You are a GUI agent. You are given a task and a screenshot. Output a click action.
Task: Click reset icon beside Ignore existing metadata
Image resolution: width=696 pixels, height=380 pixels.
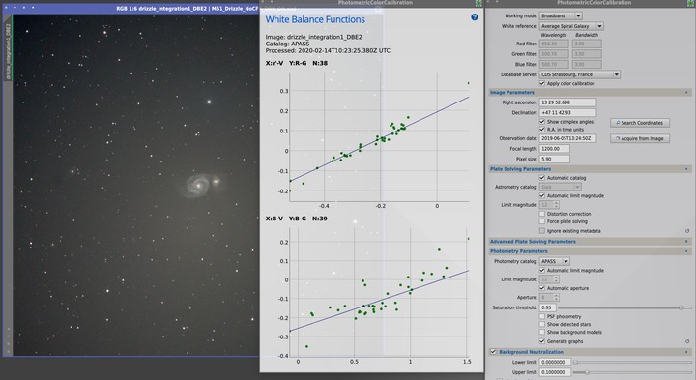687,231
